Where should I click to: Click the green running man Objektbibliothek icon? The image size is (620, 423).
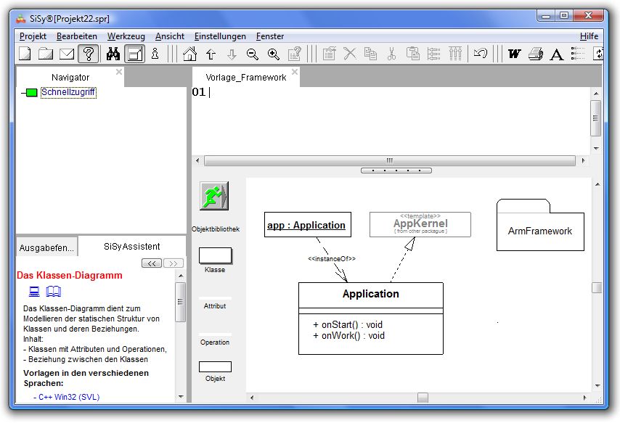(x=214, y=196)
